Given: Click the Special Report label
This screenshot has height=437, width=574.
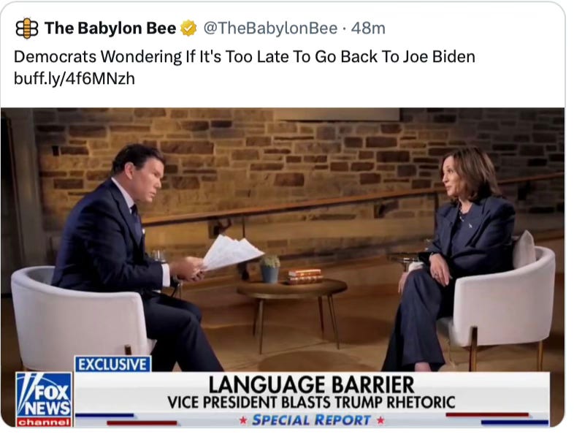Looking at the screenshot, I should click(312, 420).
